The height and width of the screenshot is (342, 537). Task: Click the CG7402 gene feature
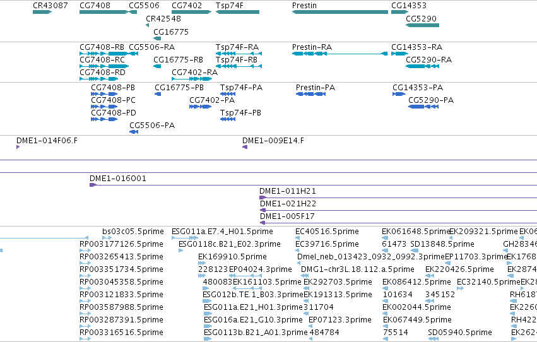191,12
